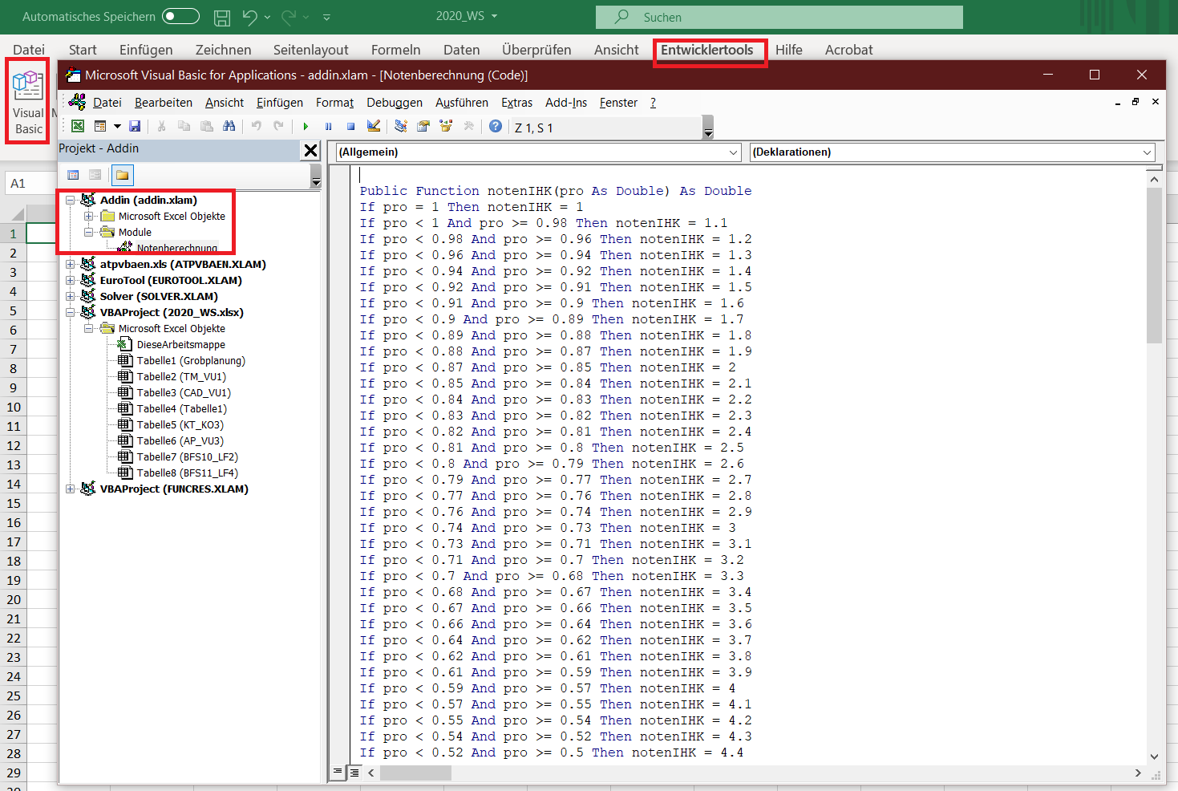The width and height of the screenshot is (1178, 791).
Task: Save the add-in with the floppy disk icon
Action: (135, 126)
